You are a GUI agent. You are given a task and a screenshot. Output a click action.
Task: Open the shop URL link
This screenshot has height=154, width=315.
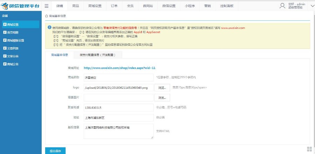tap(120, 68)
